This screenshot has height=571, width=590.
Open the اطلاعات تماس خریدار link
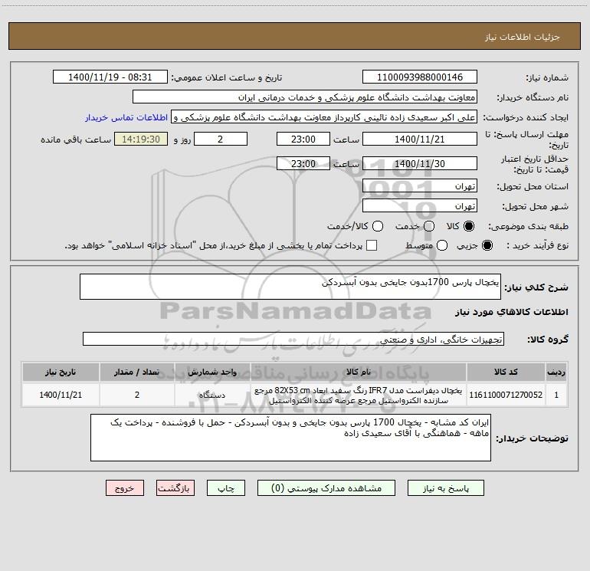pyautogui.click(x=126, y=117)
